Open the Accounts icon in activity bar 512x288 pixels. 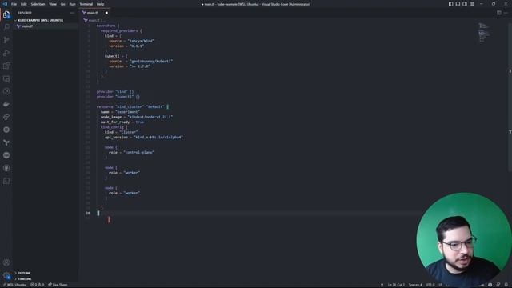coord(6,262)
